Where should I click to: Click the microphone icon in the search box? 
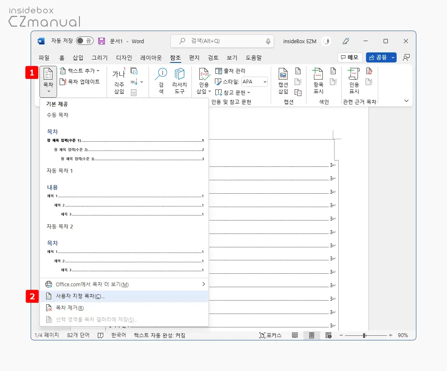point(268,41)
